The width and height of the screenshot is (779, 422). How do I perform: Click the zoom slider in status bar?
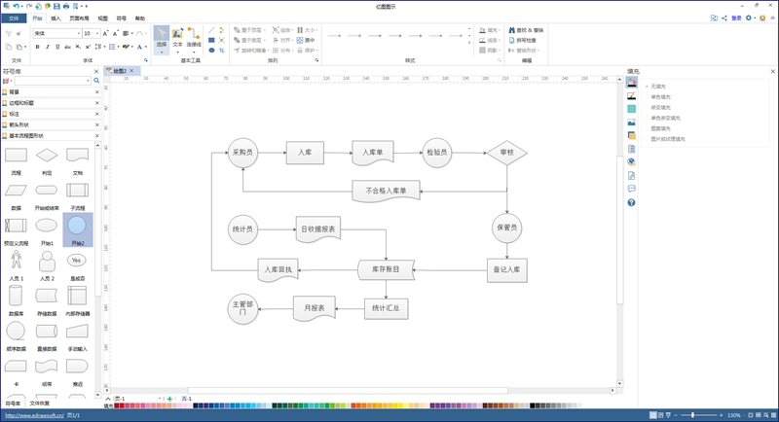[701, 415]
